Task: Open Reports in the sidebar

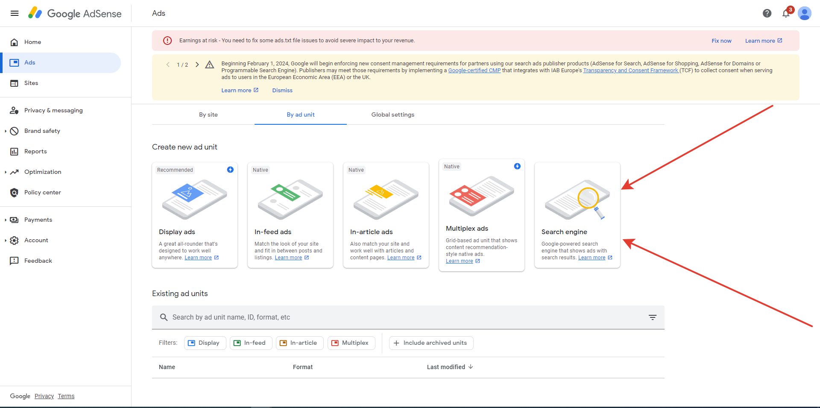Action: click(x=60, y=151)
